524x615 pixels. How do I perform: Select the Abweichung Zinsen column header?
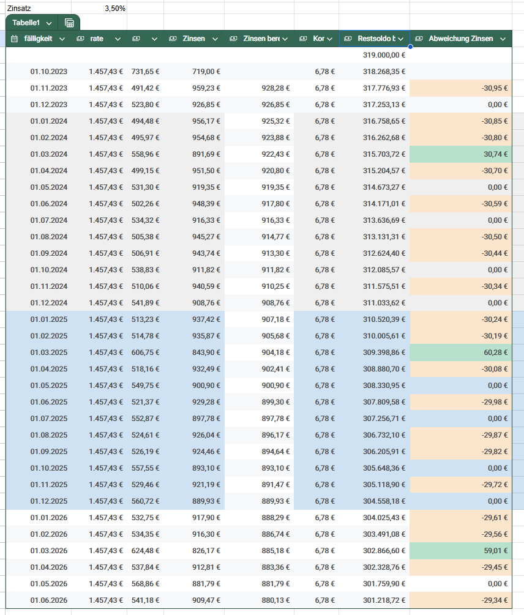[x=461, y=39]
